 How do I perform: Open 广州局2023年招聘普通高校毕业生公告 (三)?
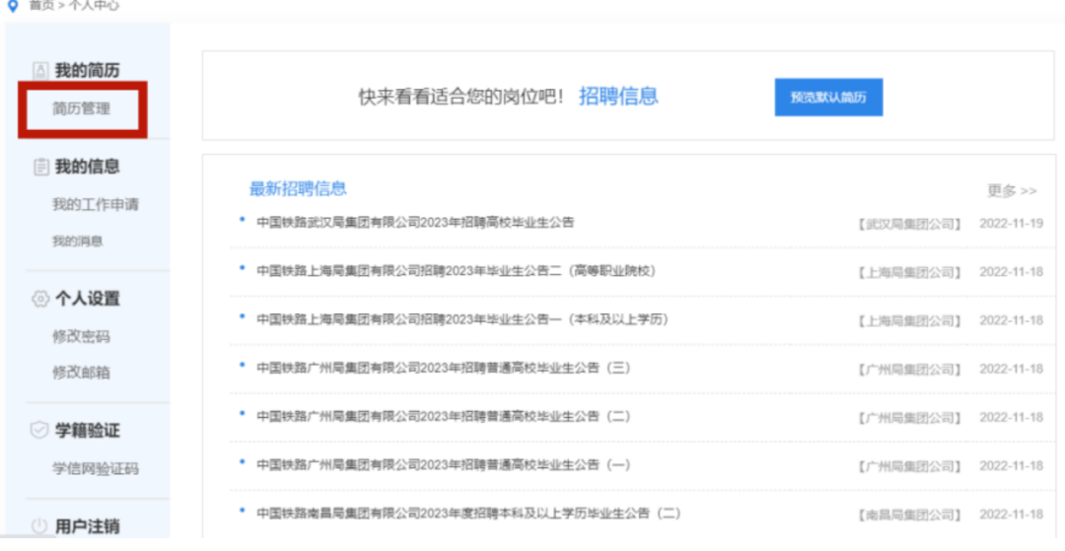point(444,368)
